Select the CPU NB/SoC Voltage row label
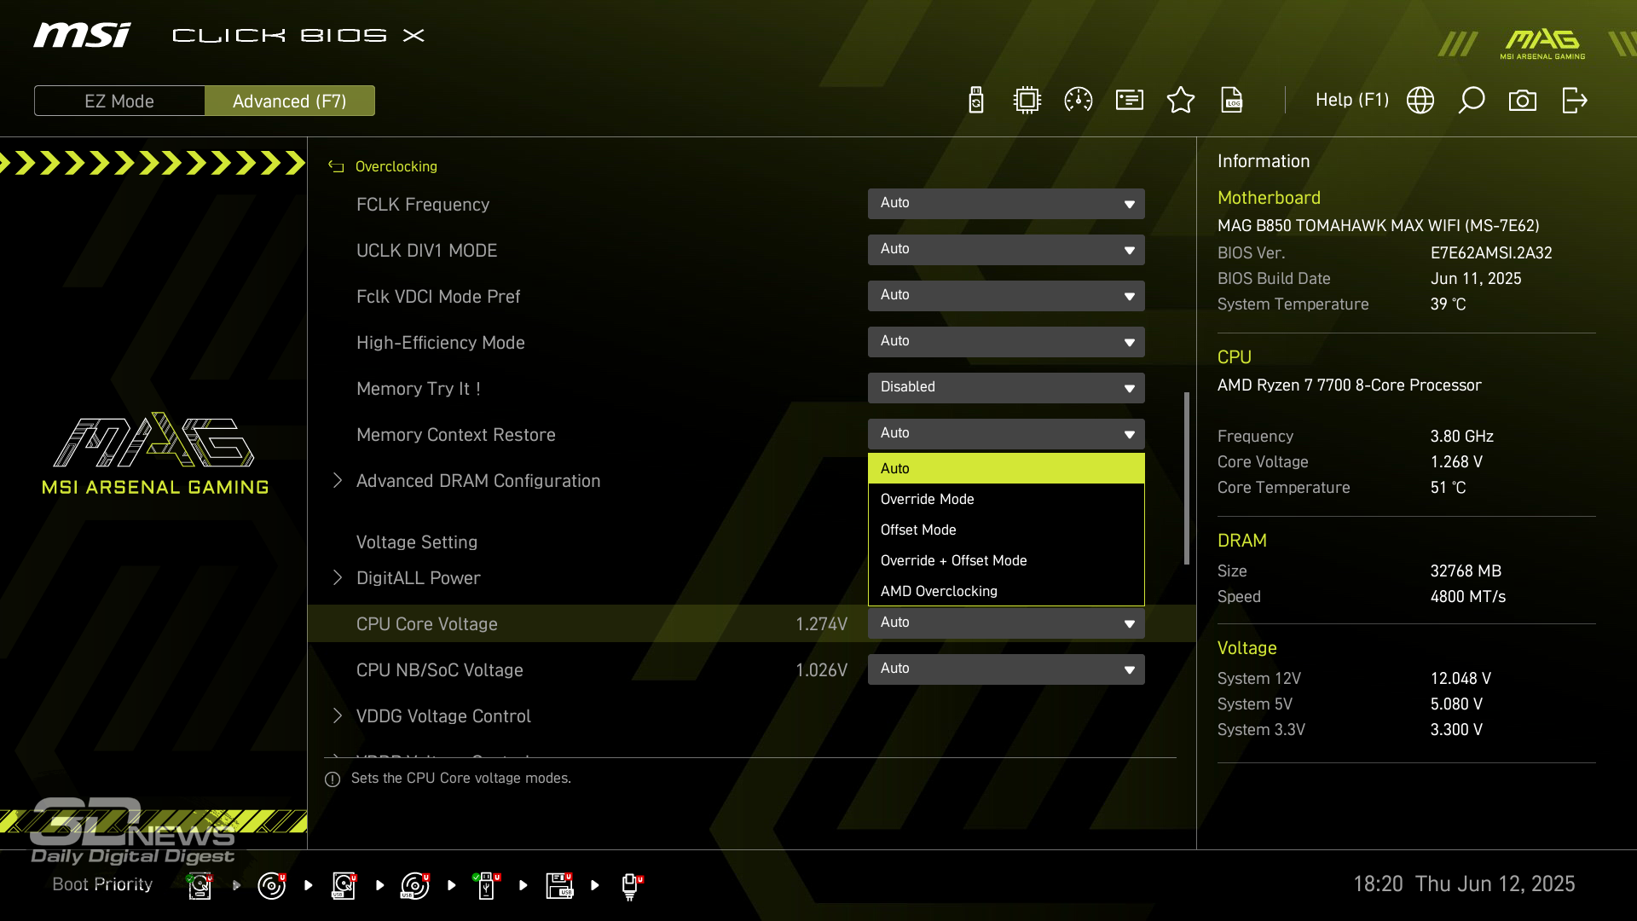1637x921 pixels. (x=439, y=670)
